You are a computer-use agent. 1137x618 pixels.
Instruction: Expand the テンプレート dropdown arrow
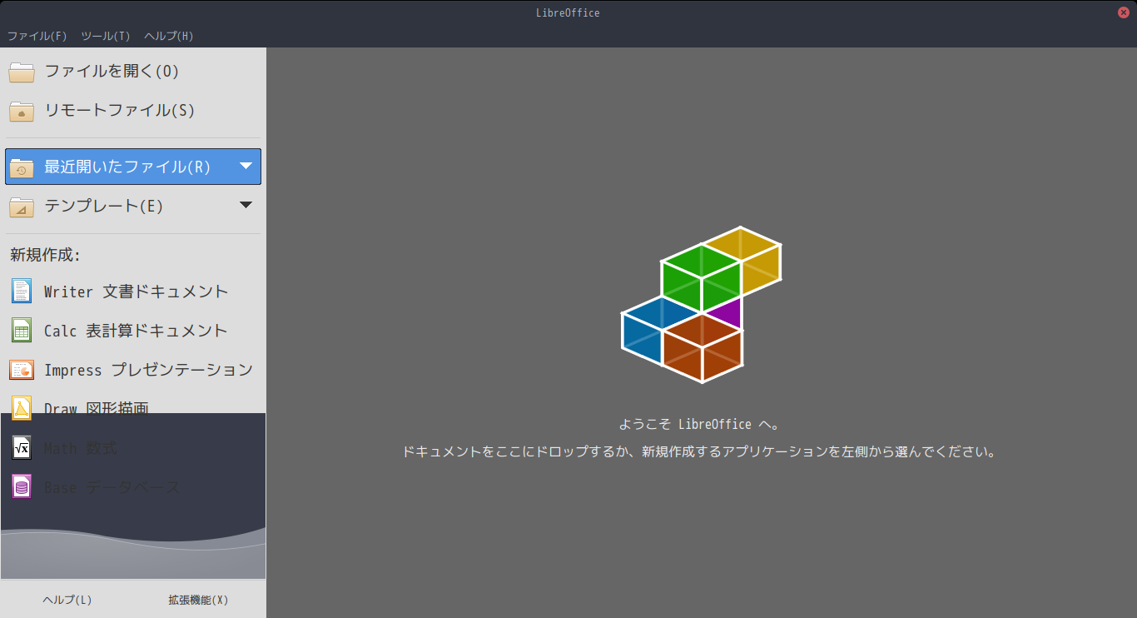(x=246, y=205)
